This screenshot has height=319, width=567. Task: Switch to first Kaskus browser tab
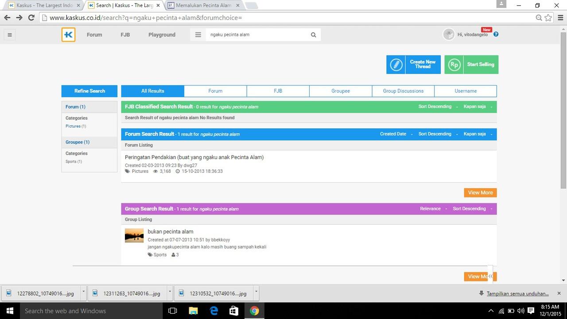[x=44, y=5]
